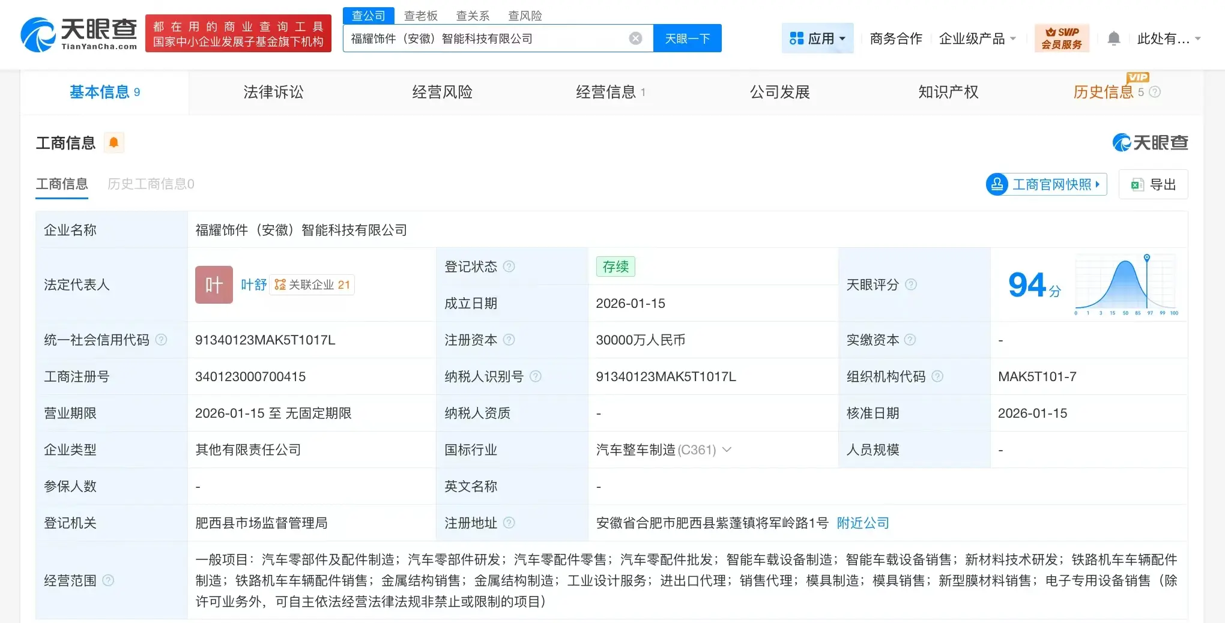Click the 天眼一下 search button
The image size is (1225, 623).
pos(687,38)
